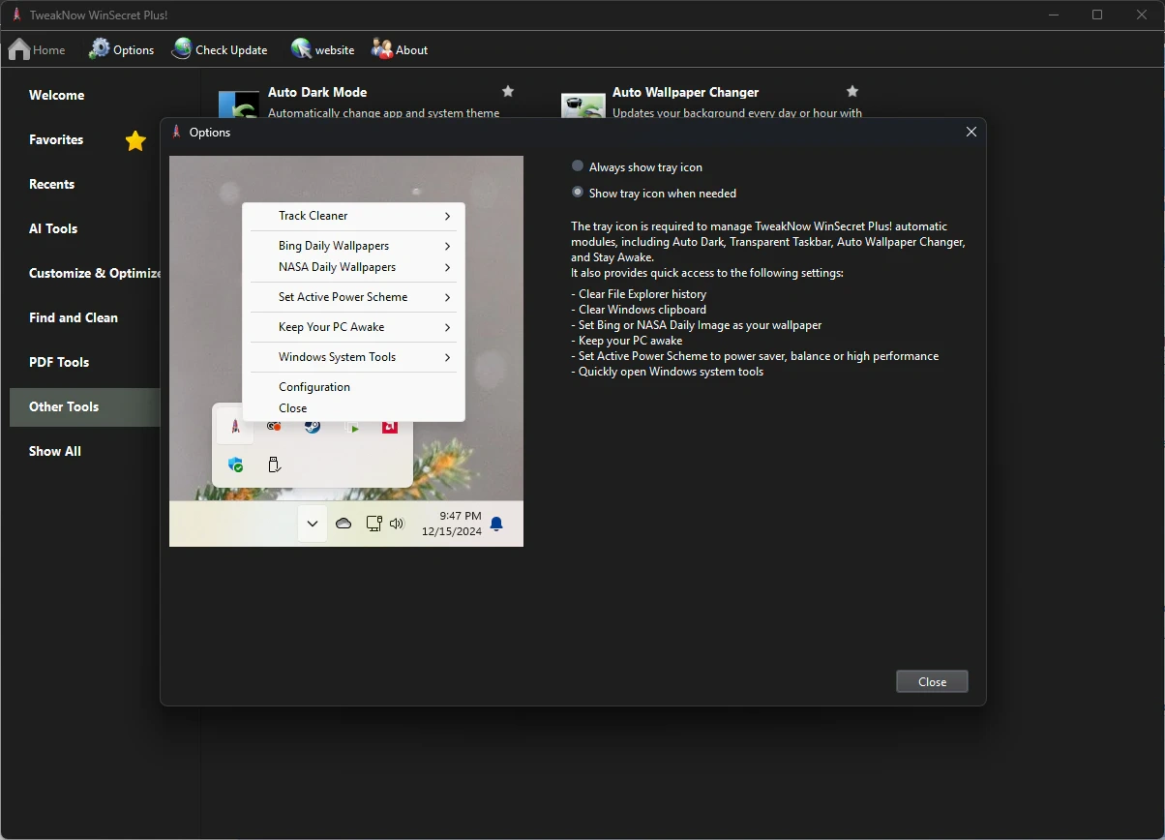Expand Keep Your PC Awake submenu arrow
Image resolution: width=1165 pixels, height=840 pixels.
[x=448, y=327]
